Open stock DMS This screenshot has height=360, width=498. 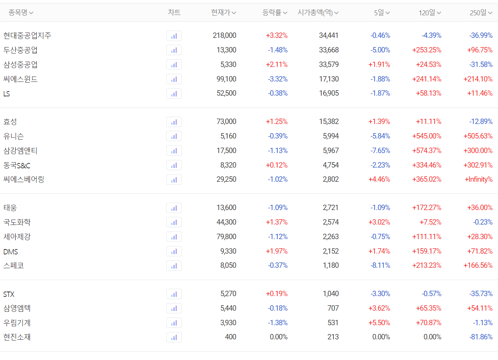click(10, 252)
